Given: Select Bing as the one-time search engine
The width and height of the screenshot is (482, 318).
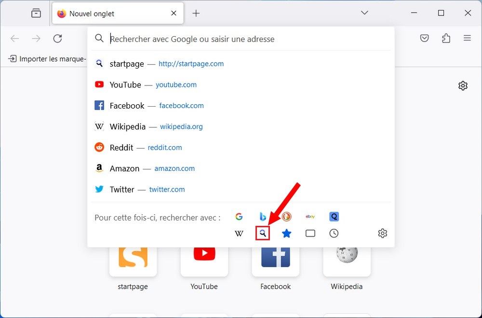Looking at the screenshot, I should 263,217.
